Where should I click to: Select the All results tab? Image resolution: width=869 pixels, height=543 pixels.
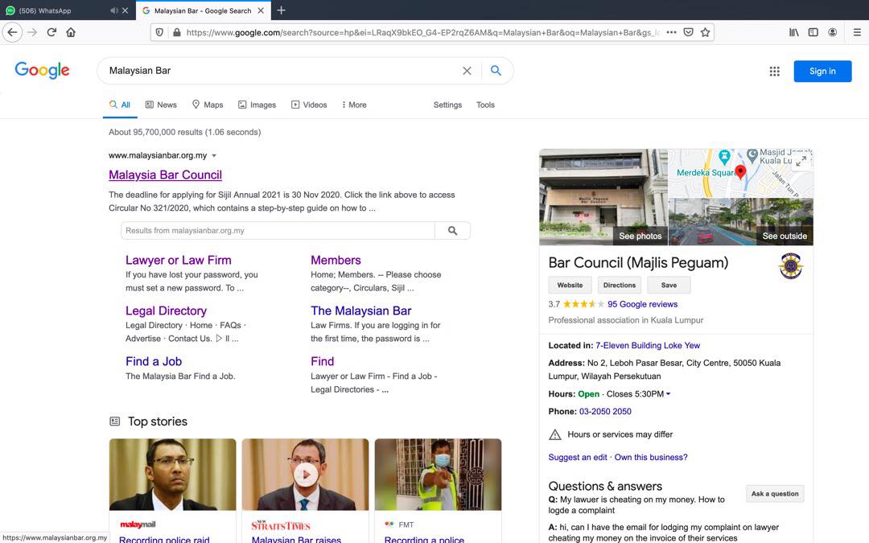coord(120,105)
